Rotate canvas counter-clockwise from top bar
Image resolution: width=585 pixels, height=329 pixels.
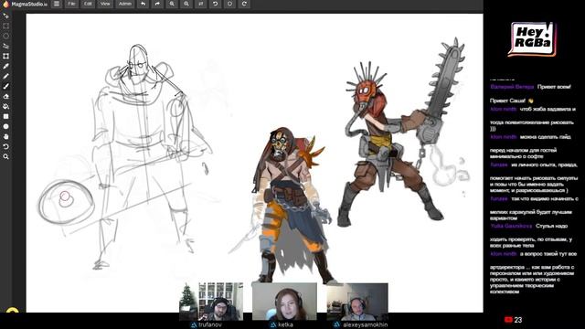(216, 4)
